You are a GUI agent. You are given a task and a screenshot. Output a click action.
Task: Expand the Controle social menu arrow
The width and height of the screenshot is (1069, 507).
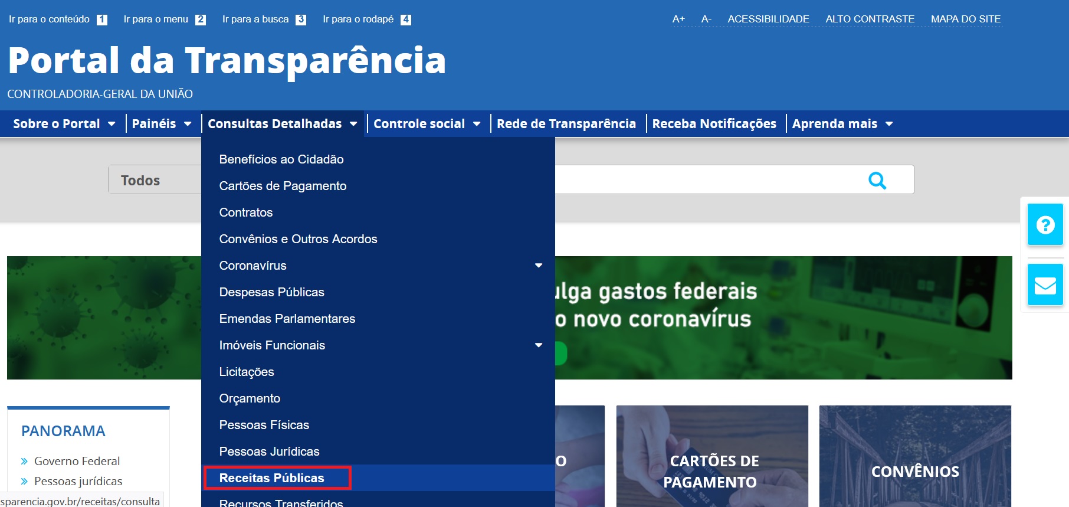point(477,124)
